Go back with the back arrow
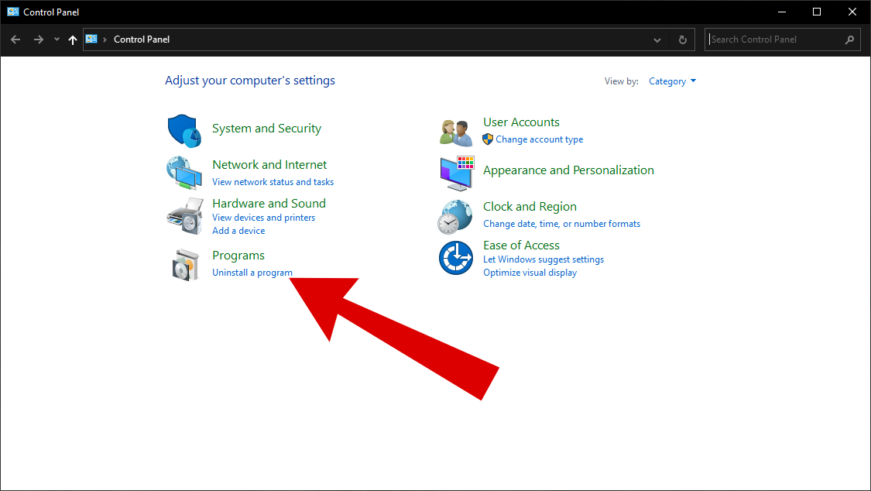 coord(15,39)
